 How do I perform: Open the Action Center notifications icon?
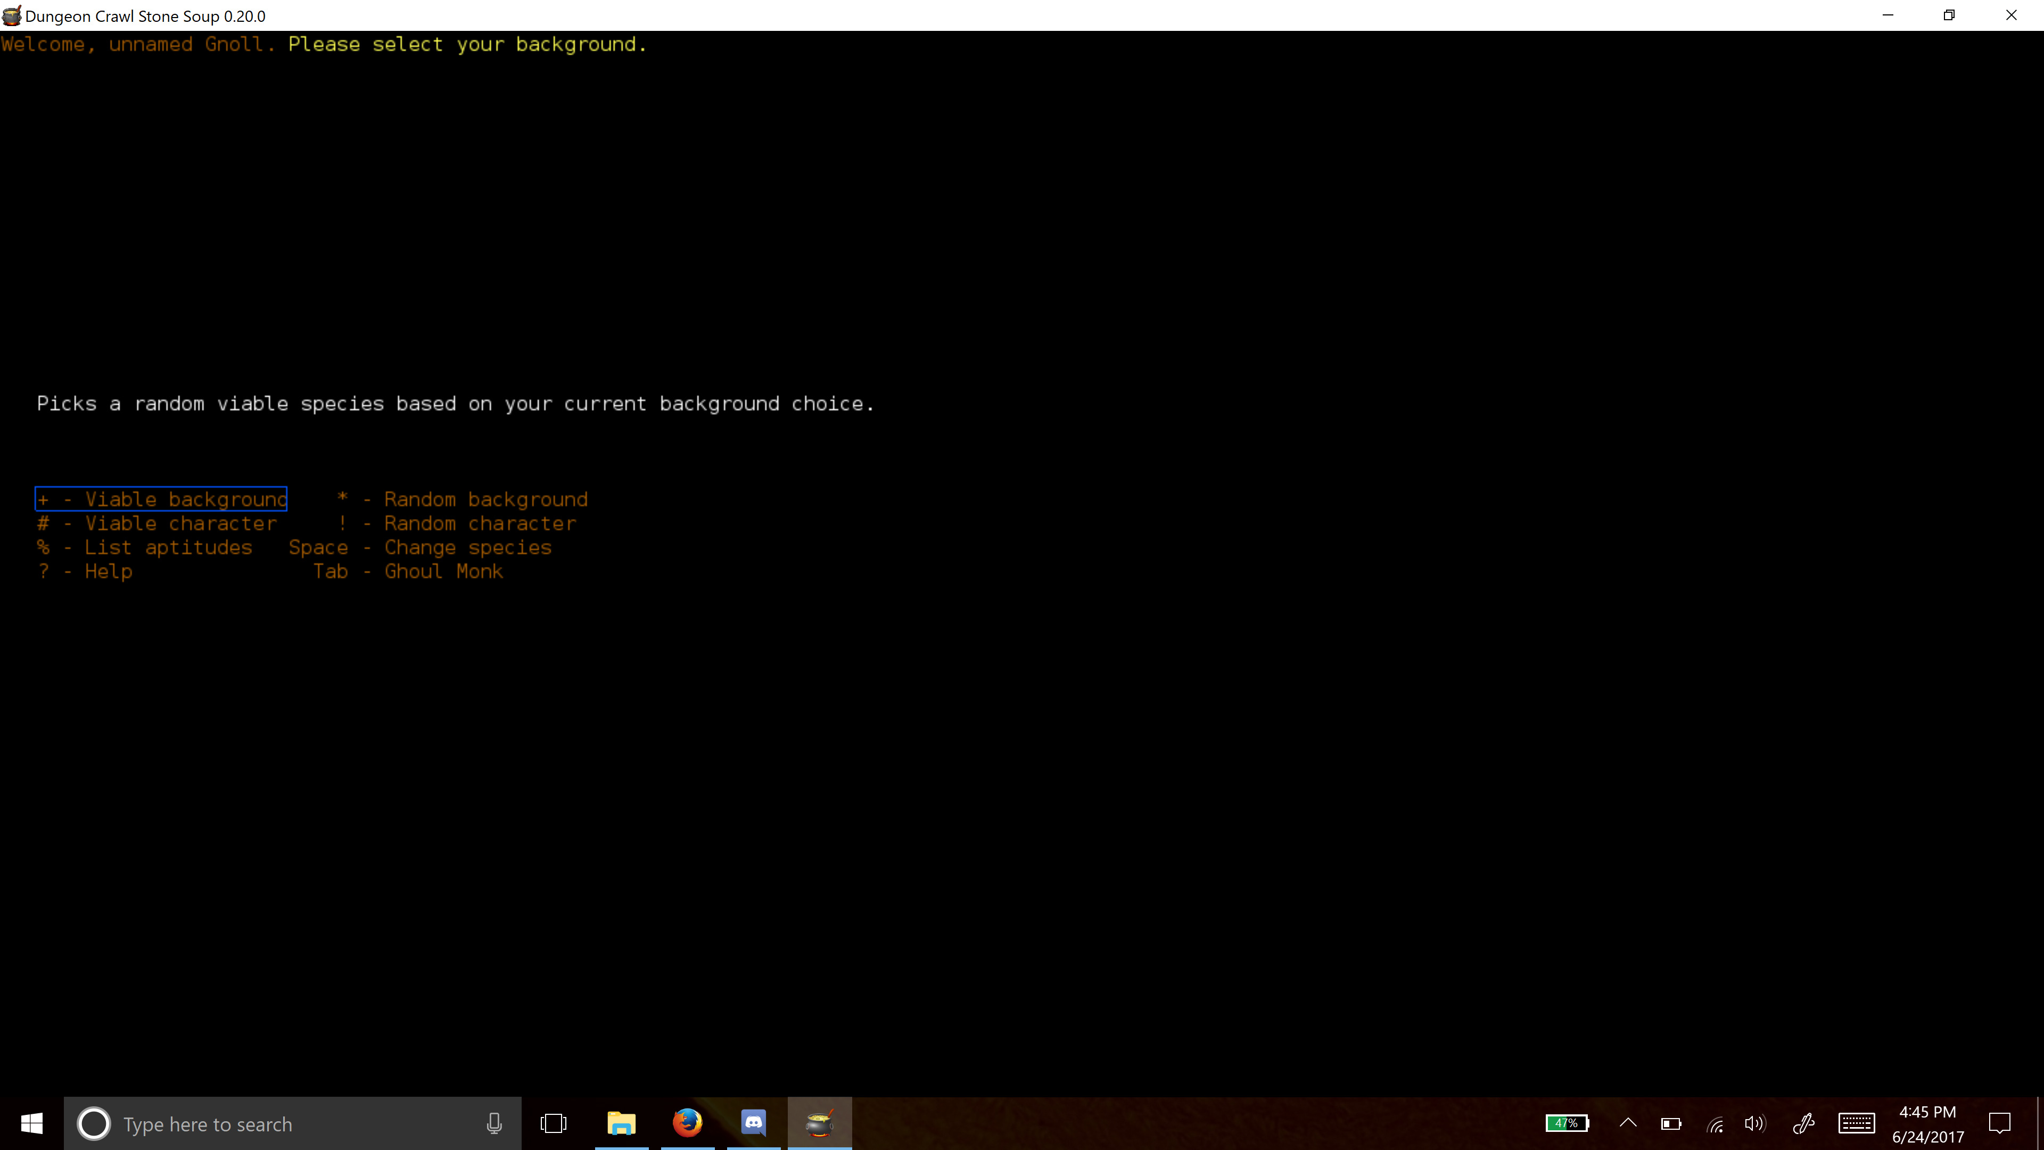click(x=2000, y=1124)
